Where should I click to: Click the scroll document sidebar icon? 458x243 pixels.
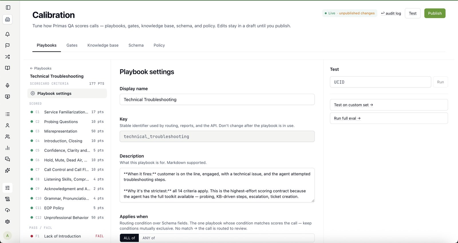[x=7, y=199]
